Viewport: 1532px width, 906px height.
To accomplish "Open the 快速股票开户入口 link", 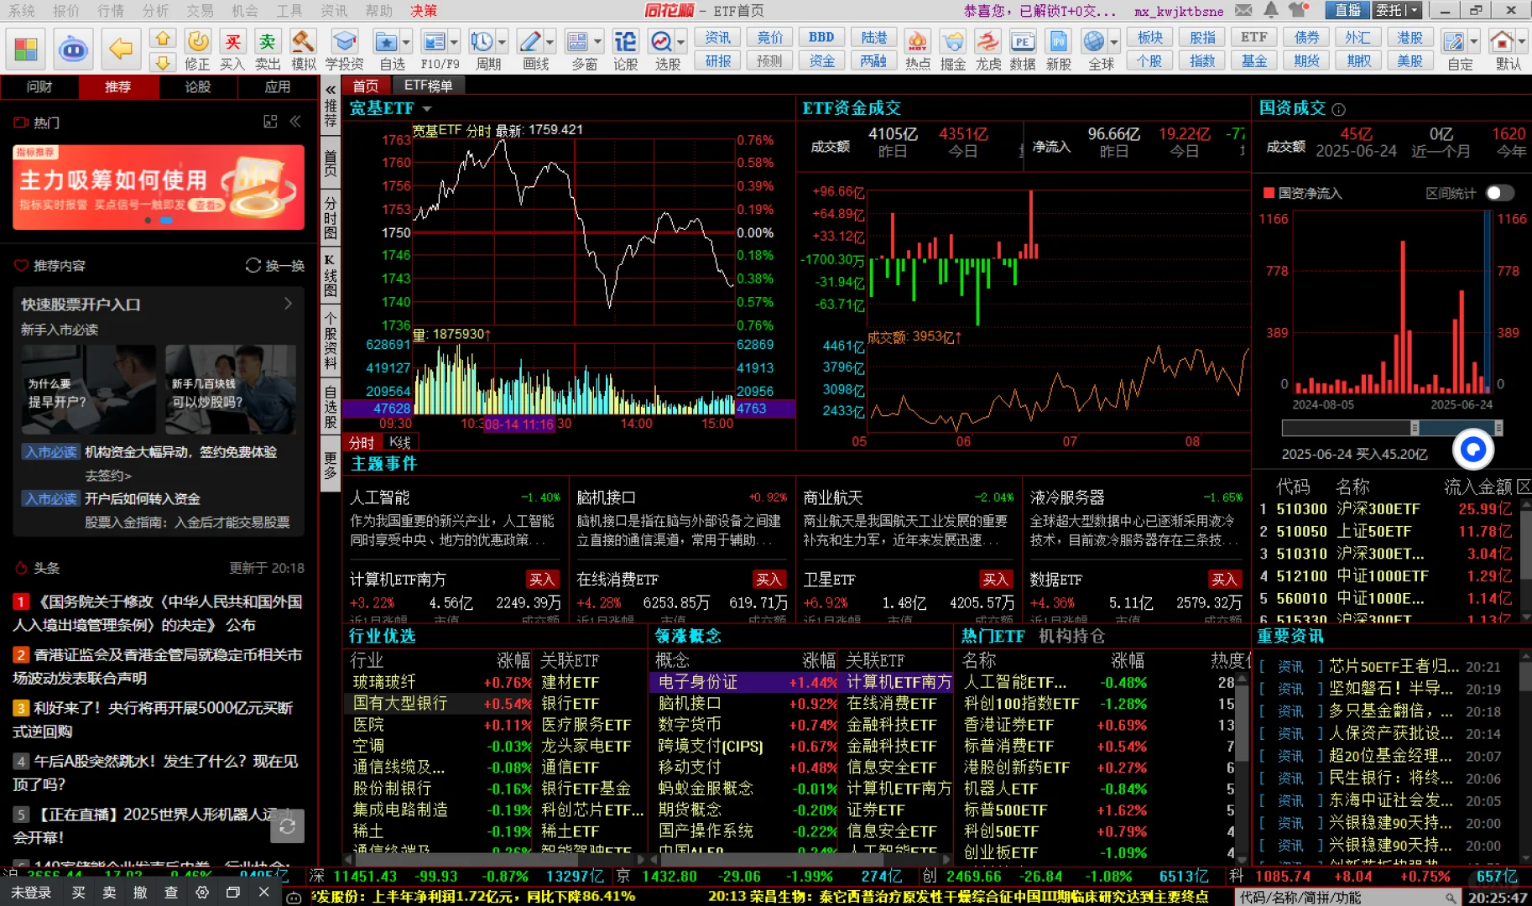I will 156,305.
